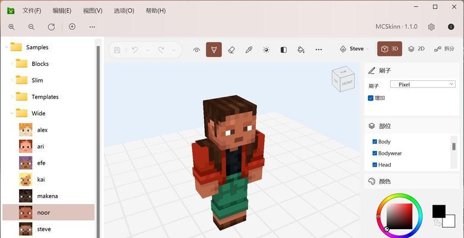The image size is (464, 238).
Task: Select the paint bucket fill tool
Action: point(301,50)
